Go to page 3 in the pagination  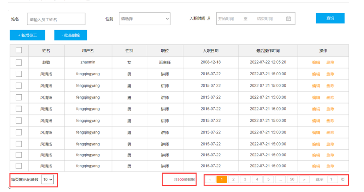click(245, 179)
